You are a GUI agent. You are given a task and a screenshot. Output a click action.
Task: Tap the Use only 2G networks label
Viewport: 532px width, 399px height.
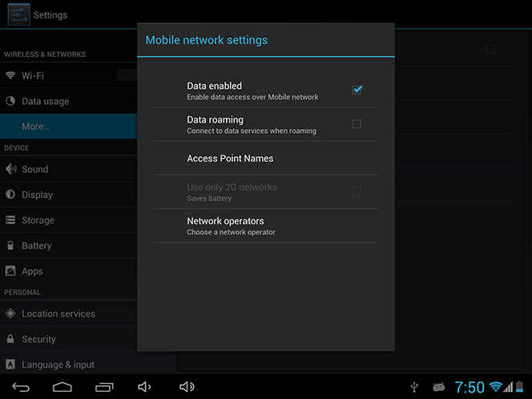point(232,187)
